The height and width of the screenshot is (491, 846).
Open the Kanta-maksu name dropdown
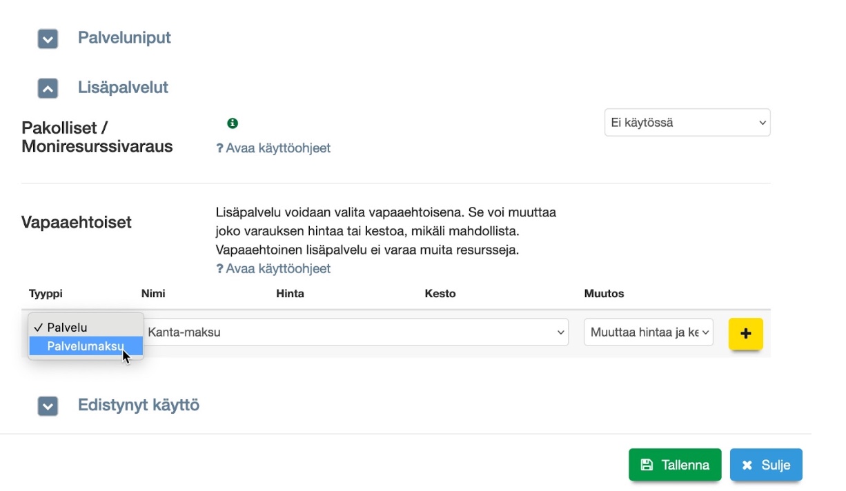[x=355, y=332]
